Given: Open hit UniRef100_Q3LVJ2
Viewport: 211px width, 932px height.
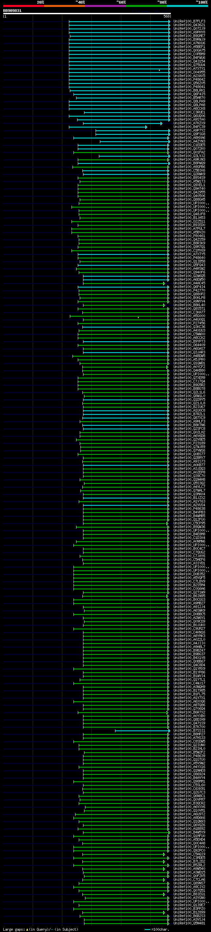Looking at the screenshot, I should click(x=189, y=156).
